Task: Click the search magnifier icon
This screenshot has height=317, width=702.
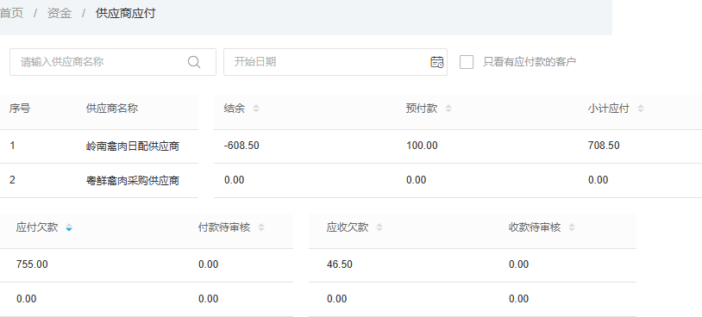Action: [x=194, y=62]
